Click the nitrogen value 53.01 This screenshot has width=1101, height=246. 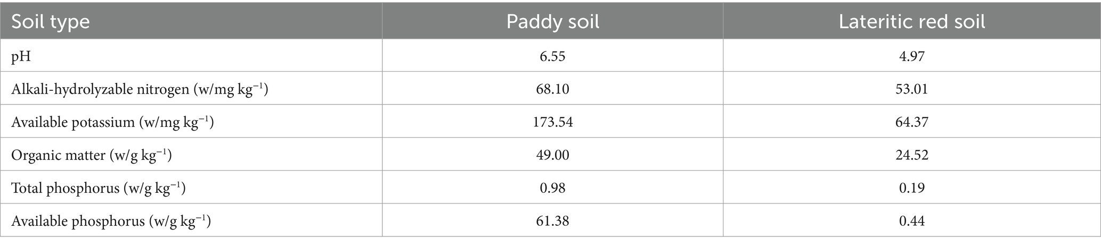pos(911,89)
